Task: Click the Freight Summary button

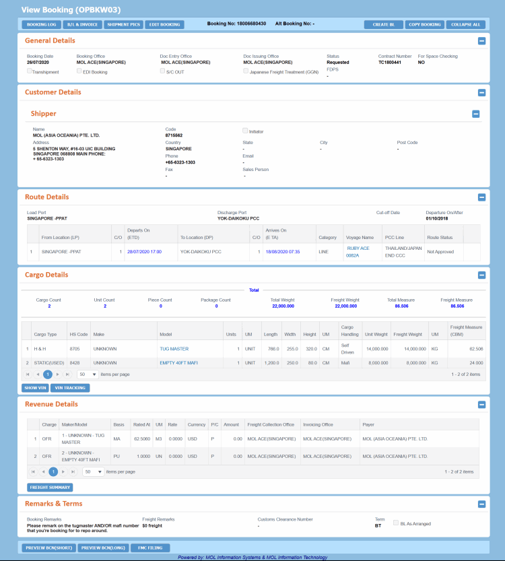Action: tap(50, 487)
